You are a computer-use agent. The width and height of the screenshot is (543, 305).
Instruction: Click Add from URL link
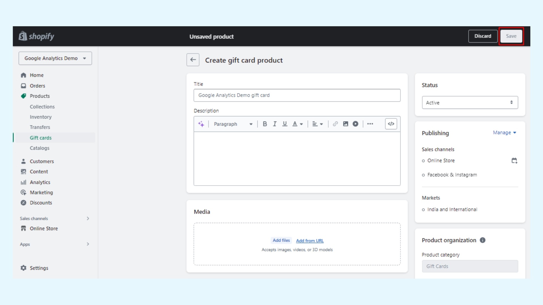tap(310, 241)
